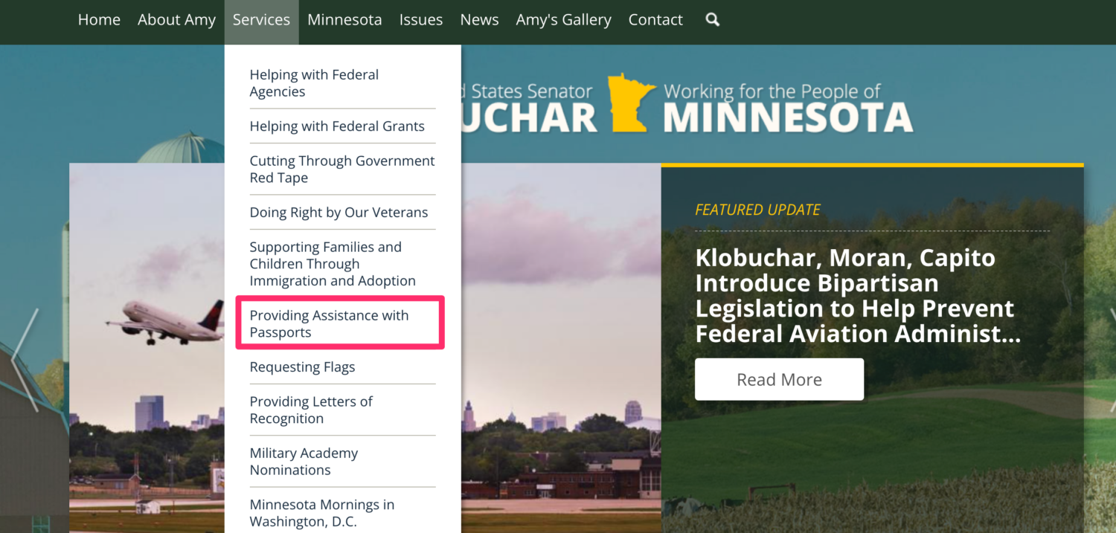Viewport: 1116px width, 533px height.
Task: Open Cutting Through Government Red Tape
Action: (341, 169)
